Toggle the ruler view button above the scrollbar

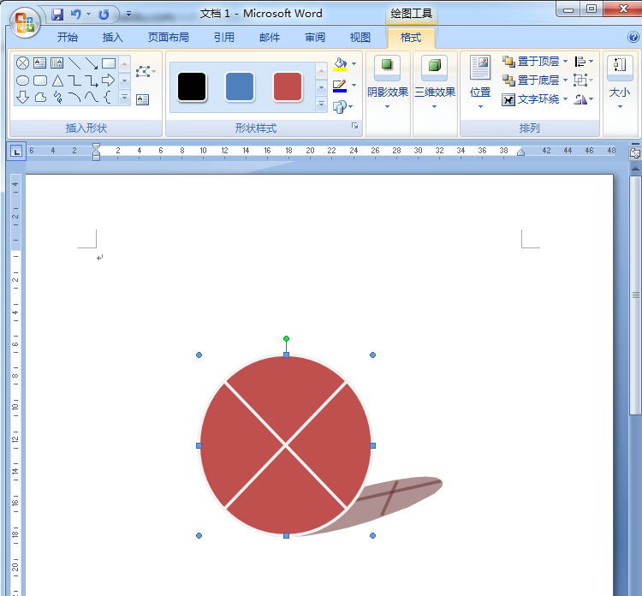pyautogui.click(x=635, y=152)
